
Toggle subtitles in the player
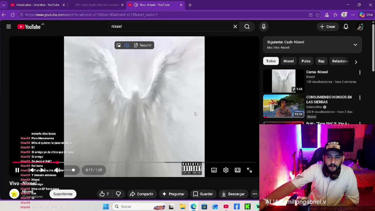coord(214,170)
